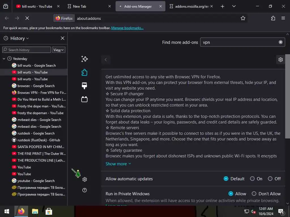Open the Plugins category icon
Viewport: 290px width, 217px height.
point(84,99)
